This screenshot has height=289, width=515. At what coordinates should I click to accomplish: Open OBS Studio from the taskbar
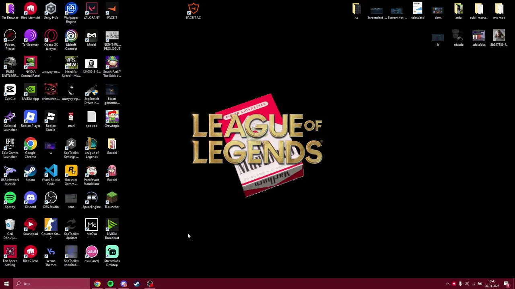pyautogui.click(x=150, y=284)
